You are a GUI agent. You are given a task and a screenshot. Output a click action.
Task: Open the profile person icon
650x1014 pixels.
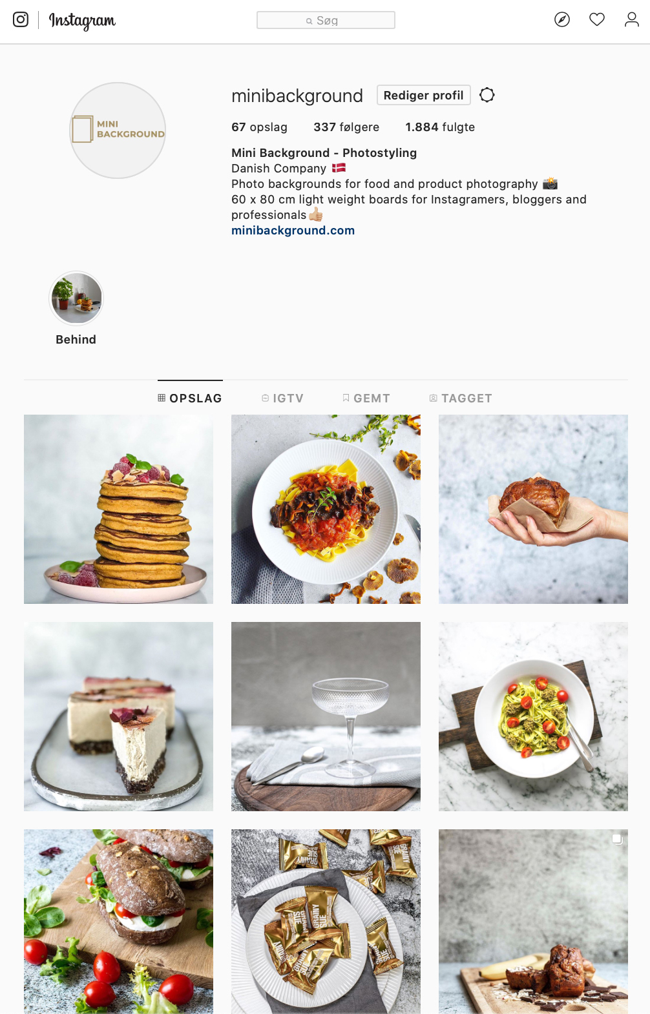[632, 19]
